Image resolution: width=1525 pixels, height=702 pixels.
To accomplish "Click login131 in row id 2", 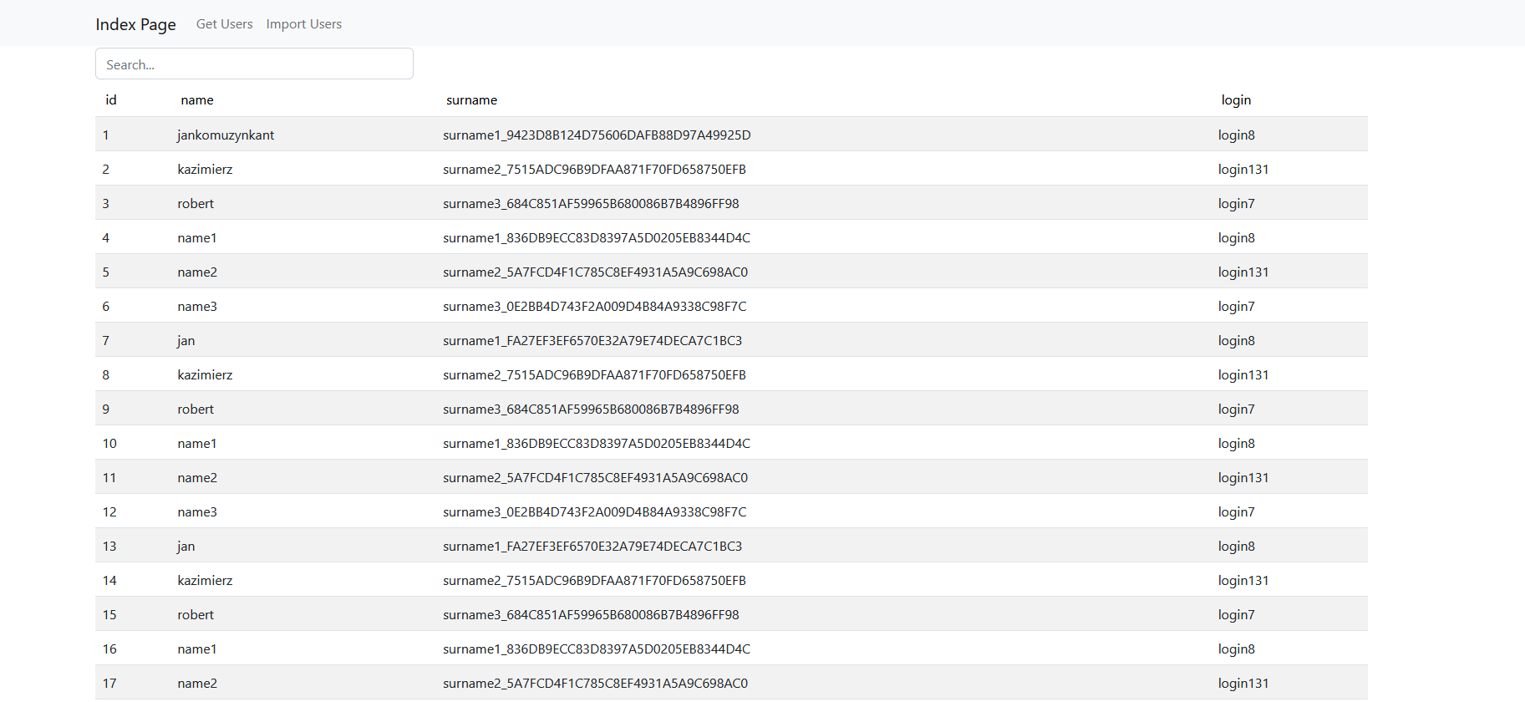I will 1243,170.
